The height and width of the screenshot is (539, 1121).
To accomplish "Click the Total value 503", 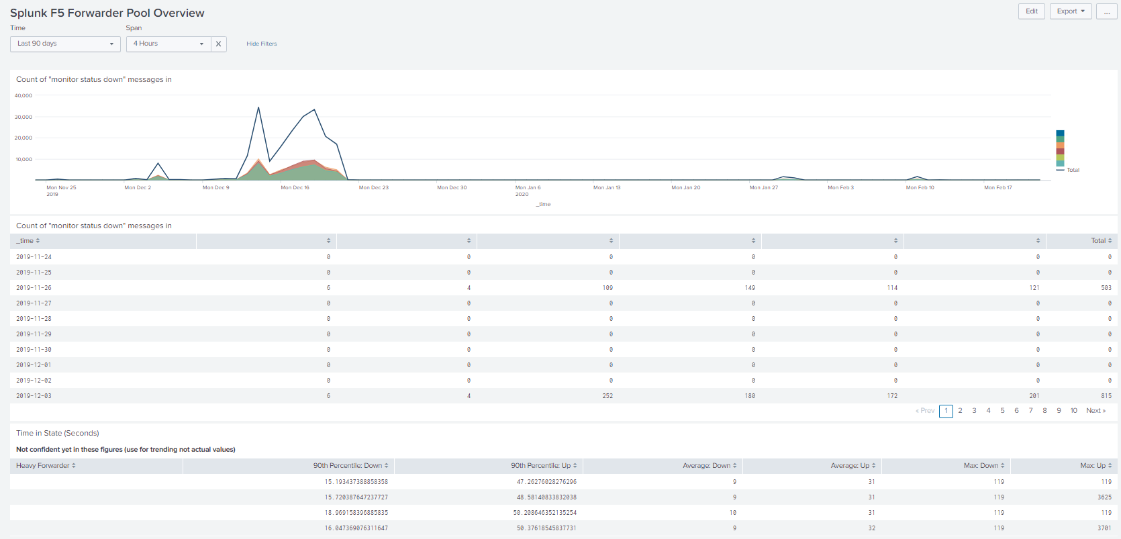I will [1106, 288].
